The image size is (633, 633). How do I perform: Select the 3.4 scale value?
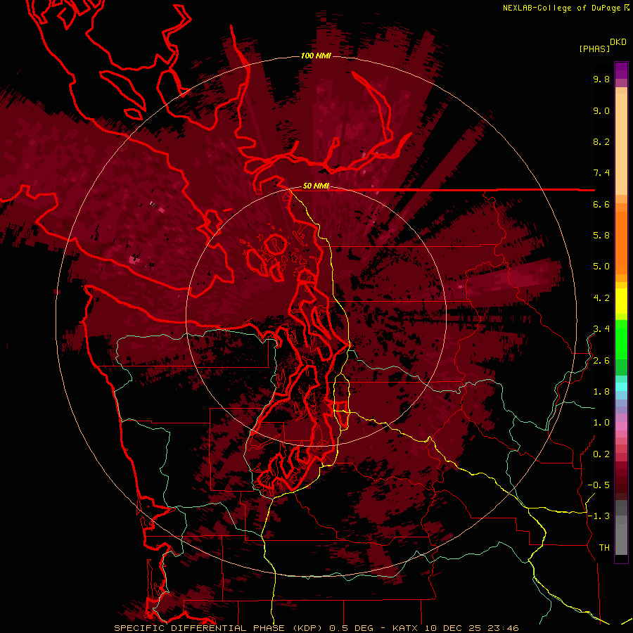[x=601, y=329]
